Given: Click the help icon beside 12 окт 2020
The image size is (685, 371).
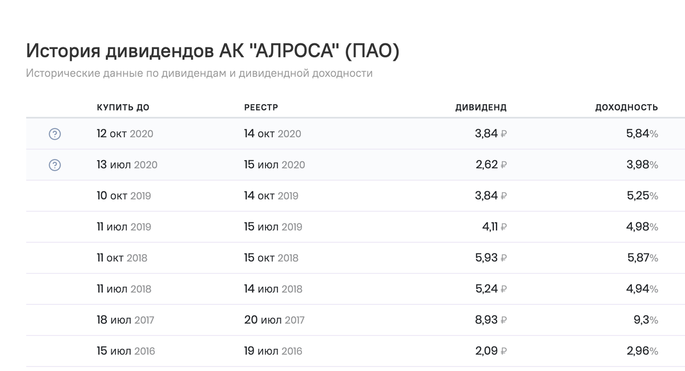Looking at the screenshot, I should coord(54,133).
